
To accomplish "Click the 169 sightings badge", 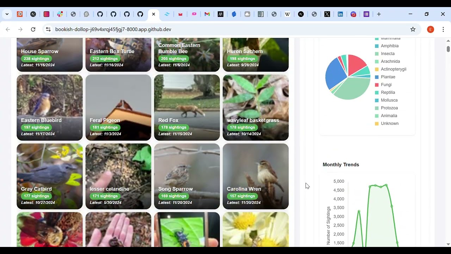I will [x=174, y=196].
